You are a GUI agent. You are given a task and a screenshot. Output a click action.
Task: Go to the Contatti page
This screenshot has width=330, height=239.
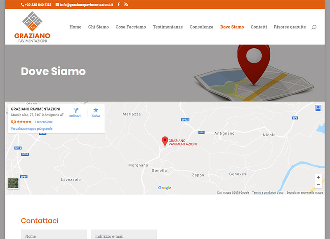pyautogui.click(x=259, y=27)
